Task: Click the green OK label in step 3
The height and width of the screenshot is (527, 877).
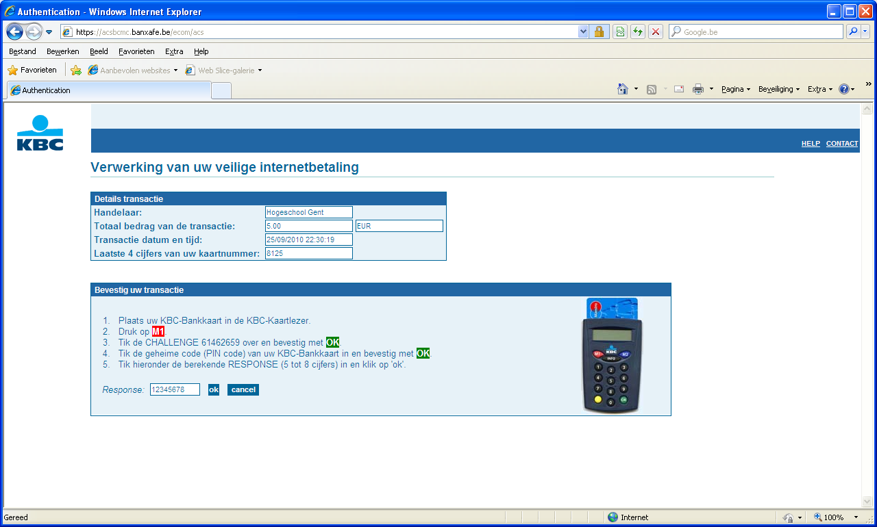Action: [x=332, y=342]
